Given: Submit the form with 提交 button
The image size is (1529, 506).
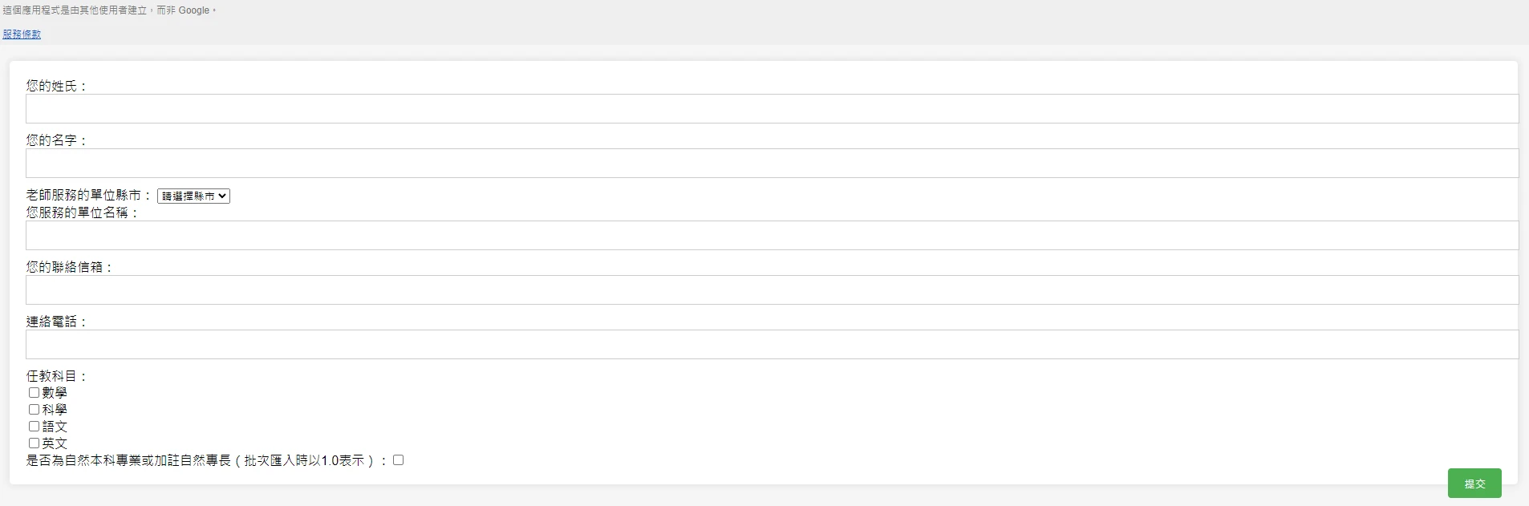Looking at the screenshot, I should pos(1474,484).
